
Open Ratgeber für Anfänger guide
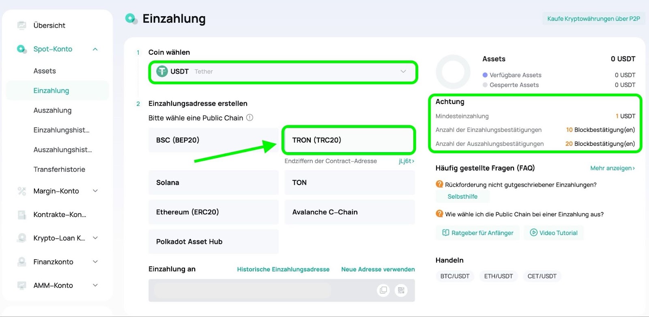pyautogui.click(x=478, y=233)
